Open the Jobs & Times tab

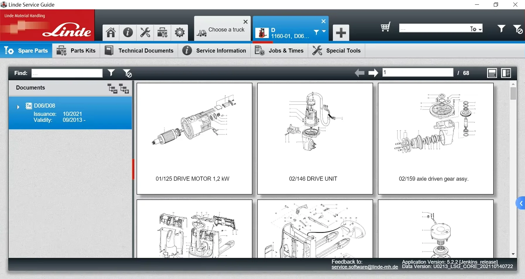(279, 51)
